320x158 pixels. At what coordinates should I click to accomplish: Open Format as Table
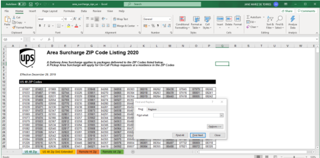(196, 22)
